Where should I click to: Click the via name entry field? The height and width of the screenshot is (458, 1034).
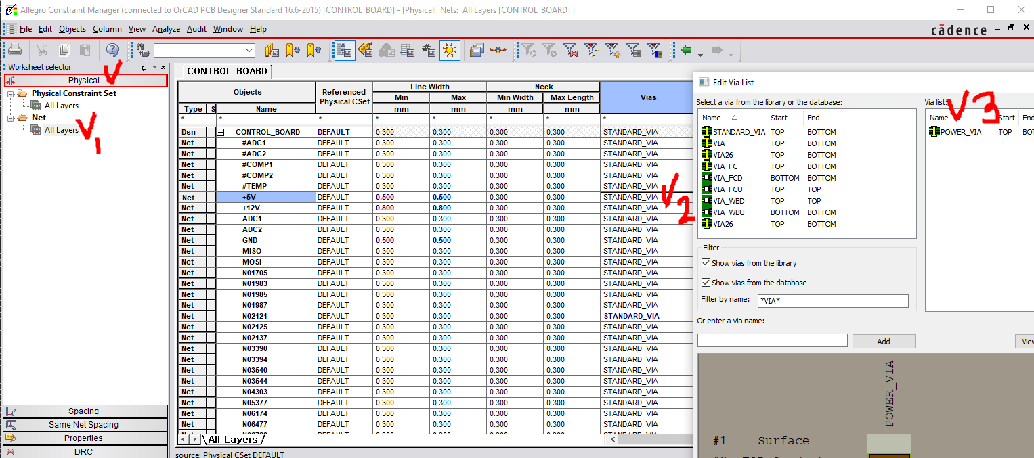pyautogui.click(x=773, y=340)
